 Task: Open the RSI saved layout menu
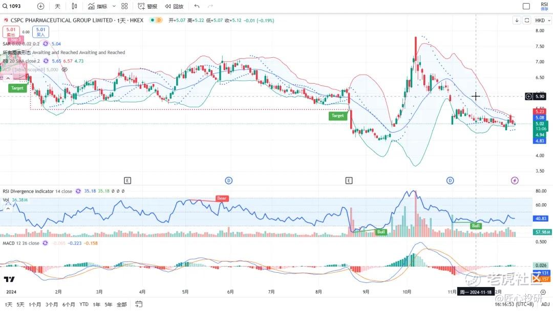click(x=544, y=6)
